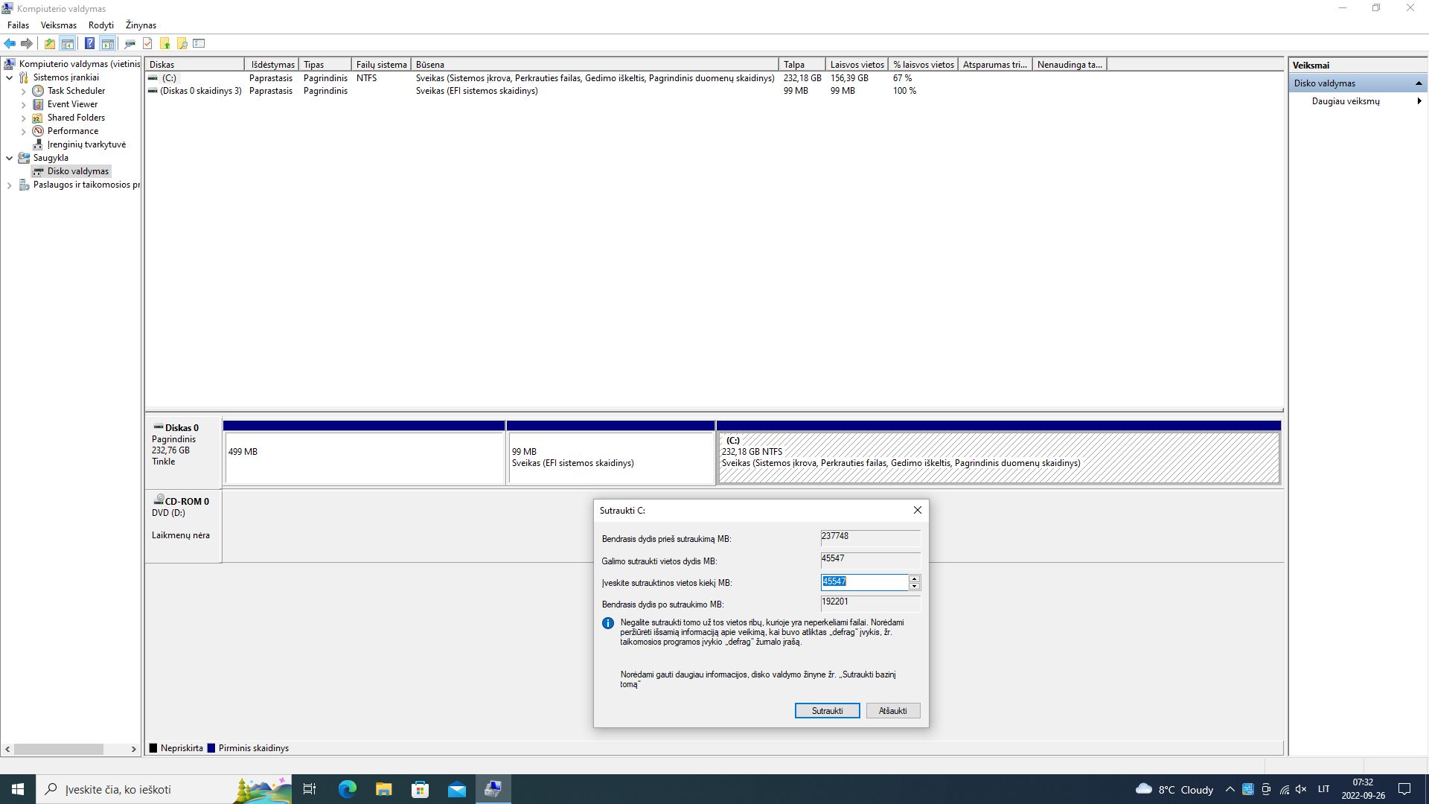Open the Rodyti menu
Image resolution: width=1429 pixels, height=804 pixels.
(x=100, y=25)
